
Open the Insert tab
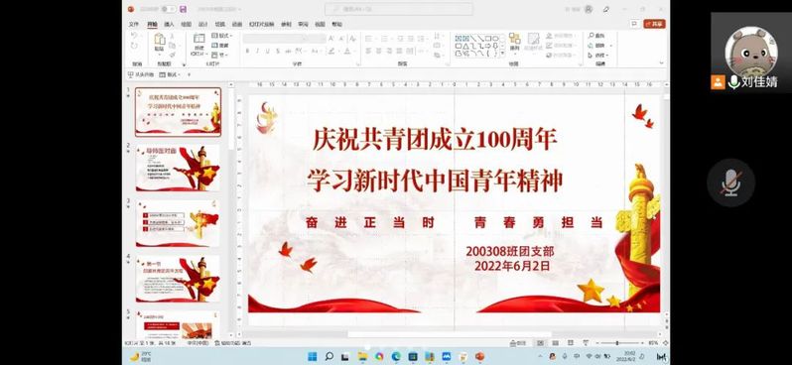(169, 24)
